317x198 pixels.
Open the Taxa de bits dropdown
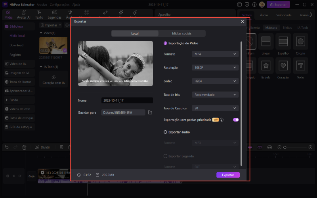click(215, 95)
